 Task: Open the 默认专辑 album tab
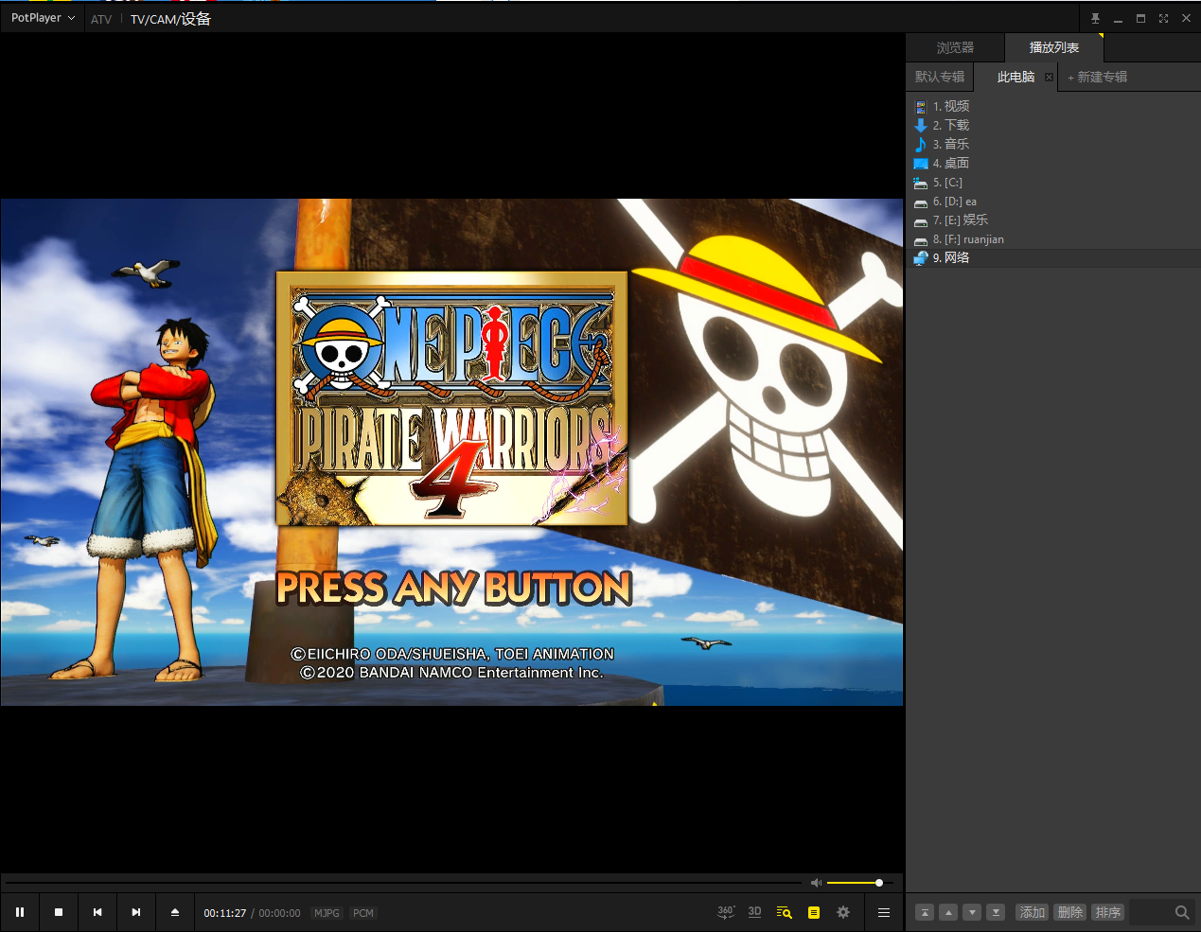point(940,77)
